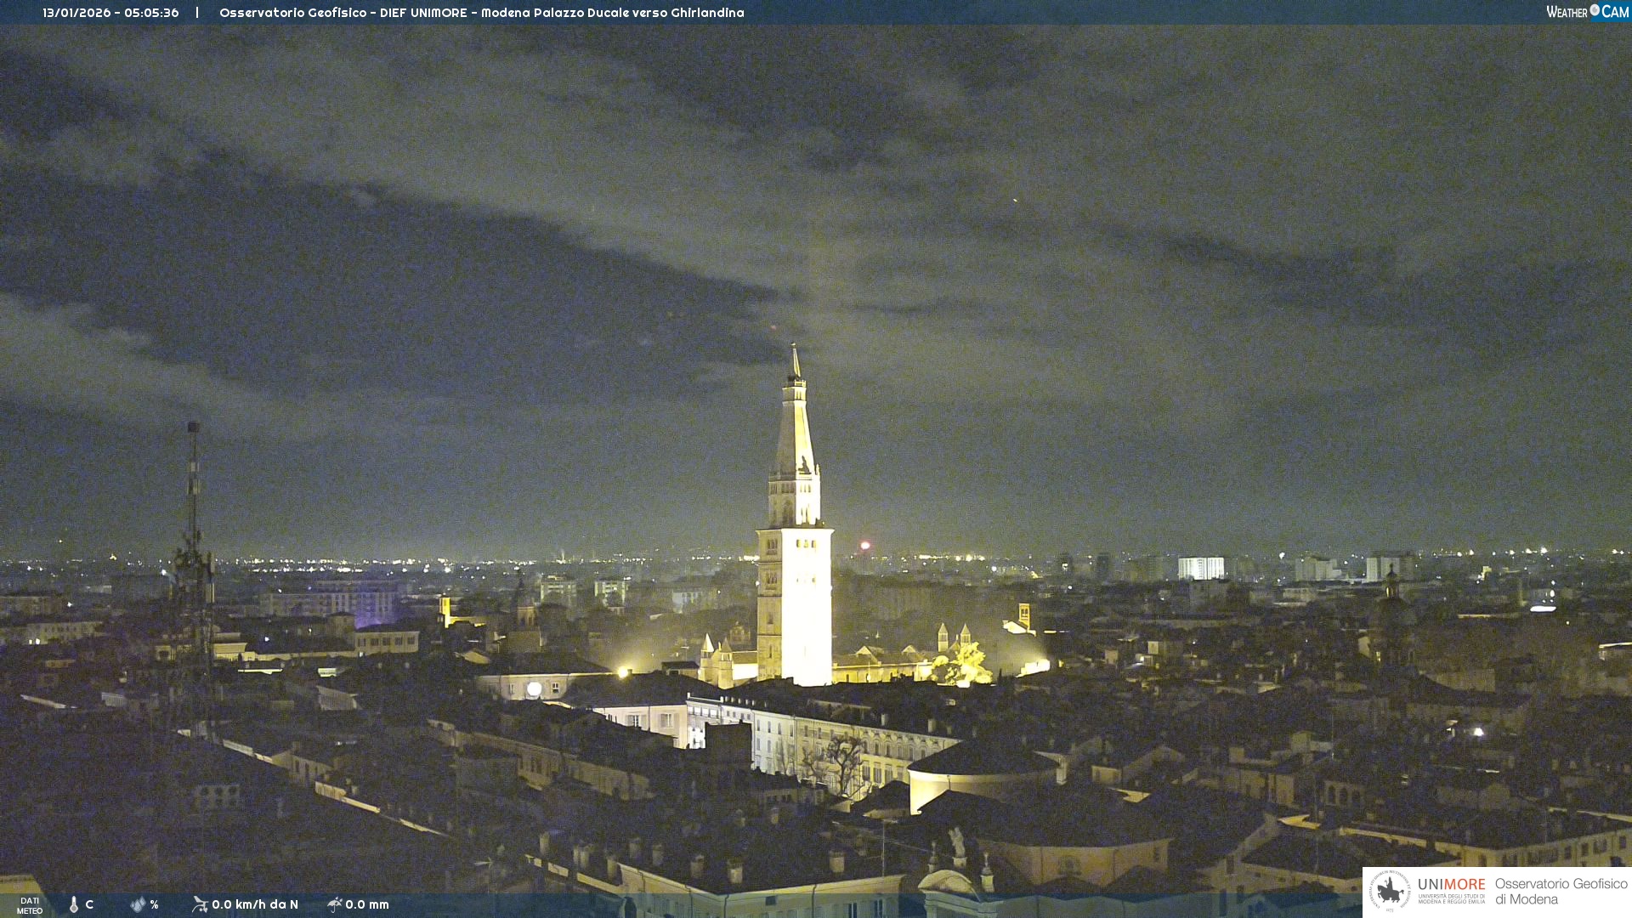Click the DATI METEO label
This screenshot has height=918, width=1632.
point(30,905)
